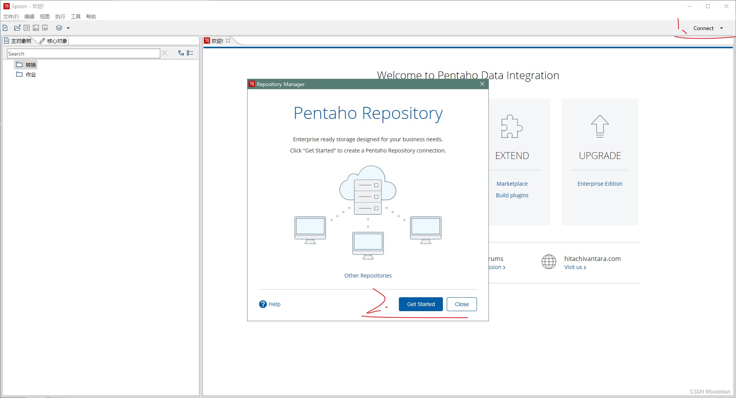Click the Get Started button
736x398 pixels.
pyautogui.click(x=421, y=304)
